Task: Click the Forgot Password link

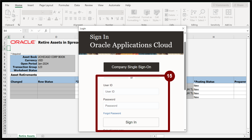Action: coord(112,113)
